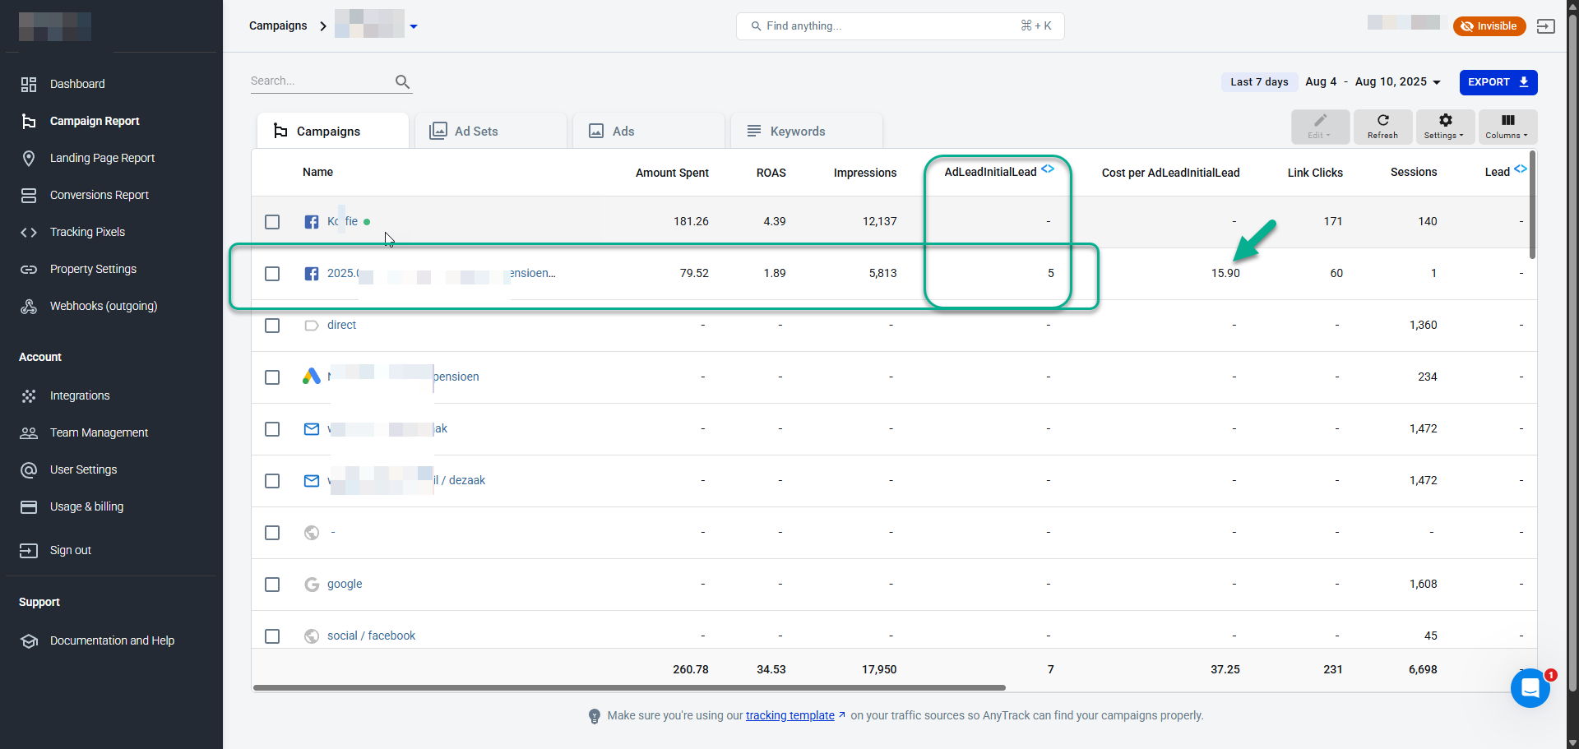Switch to the Keywords tab
Image resolution: width=1579 pixels, height=749 pixels.
coord(807,131)
